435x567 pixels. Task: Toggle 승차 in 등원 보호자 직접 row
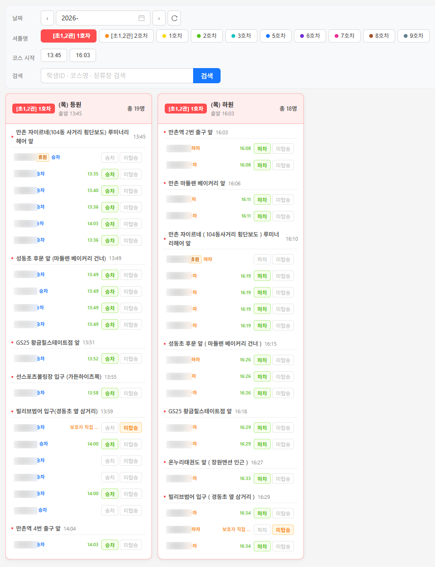pos(110,428)
